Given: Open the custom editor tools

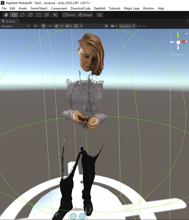Looking at the screenshot, I should (x=55, y=15).
